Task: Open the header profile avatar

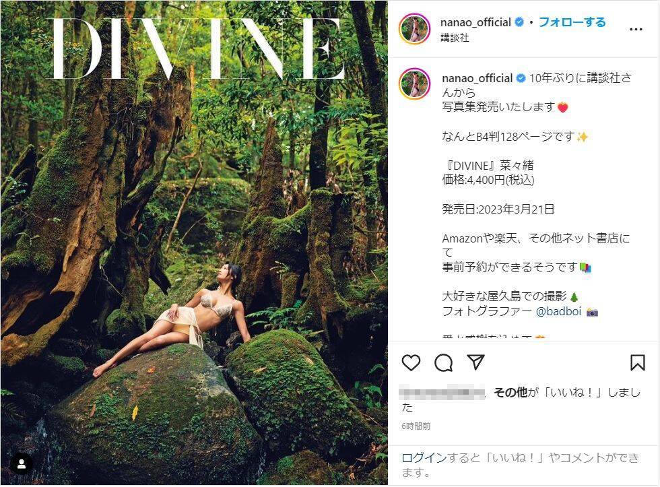Action: pos(414,29)
